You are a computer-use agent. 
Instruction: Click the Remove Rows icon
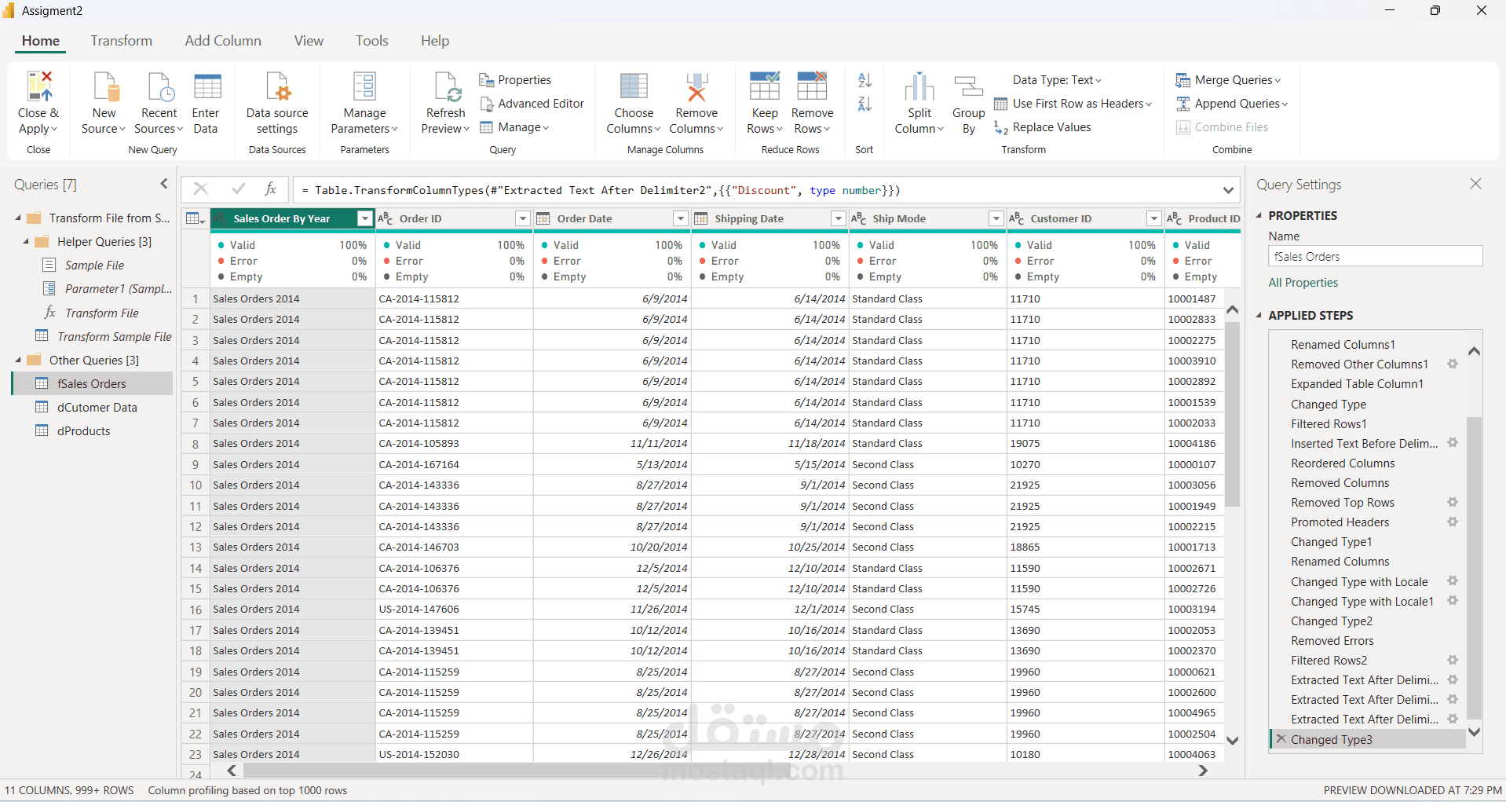[811, 101]
